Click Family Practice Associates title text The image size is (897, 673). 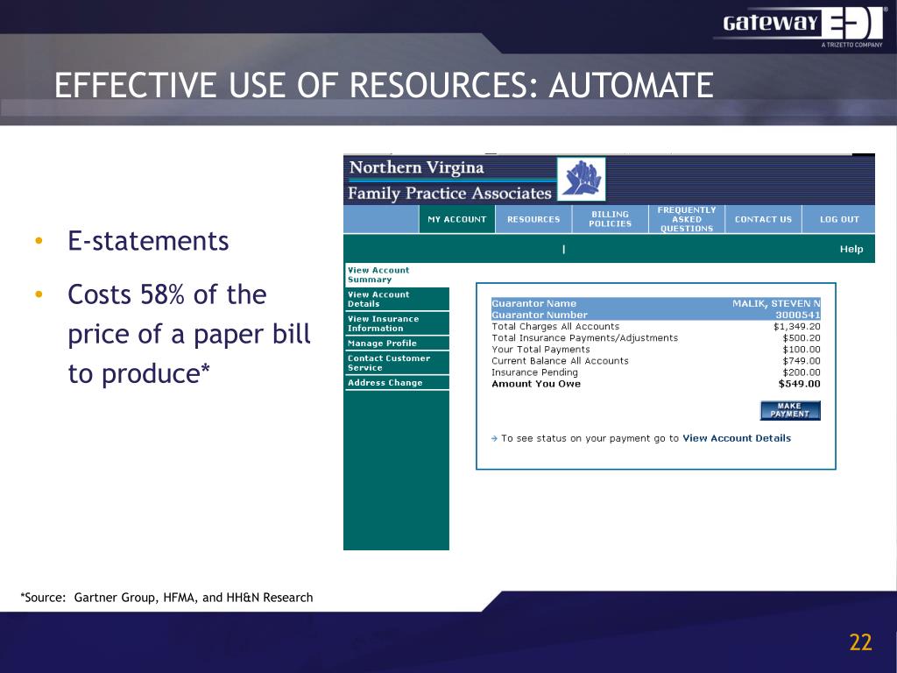point(449,194)
